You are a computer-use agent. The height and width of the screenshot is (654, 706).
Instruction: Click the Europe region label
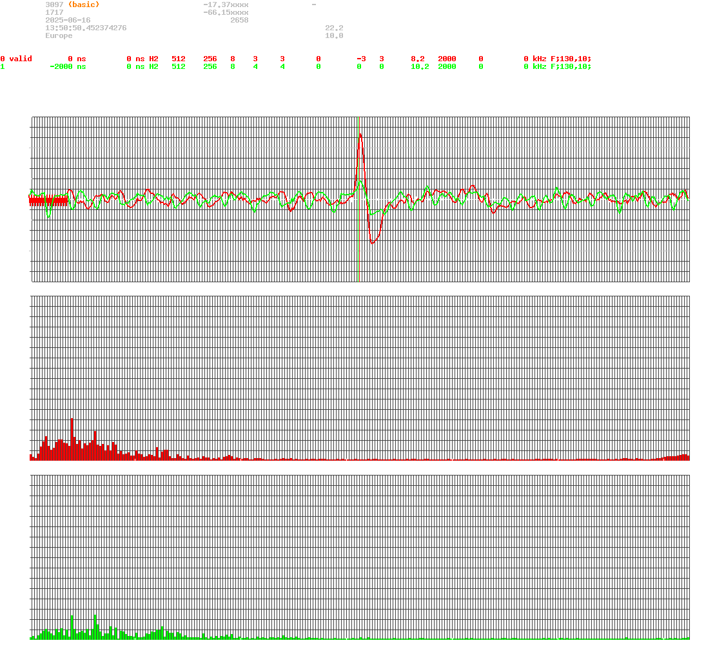tap(59, 35)
